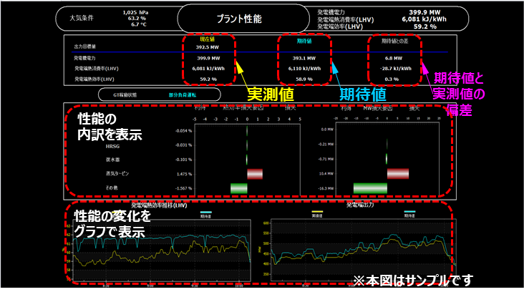
Task: Click the 399.9 MW value in the top summary
Action: tap(424, 12)
